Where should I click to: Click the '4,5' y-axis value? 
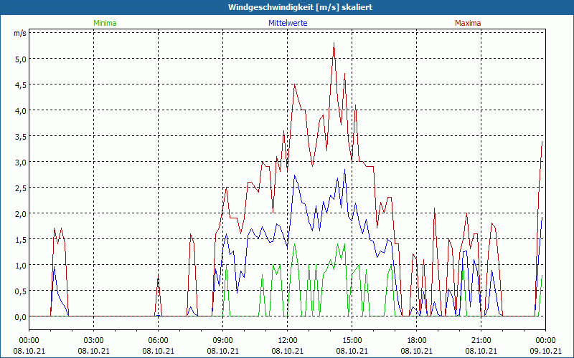[x=21, y=84]
